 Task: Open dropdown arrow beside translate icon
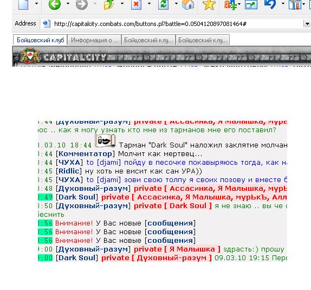coord(239,4)
